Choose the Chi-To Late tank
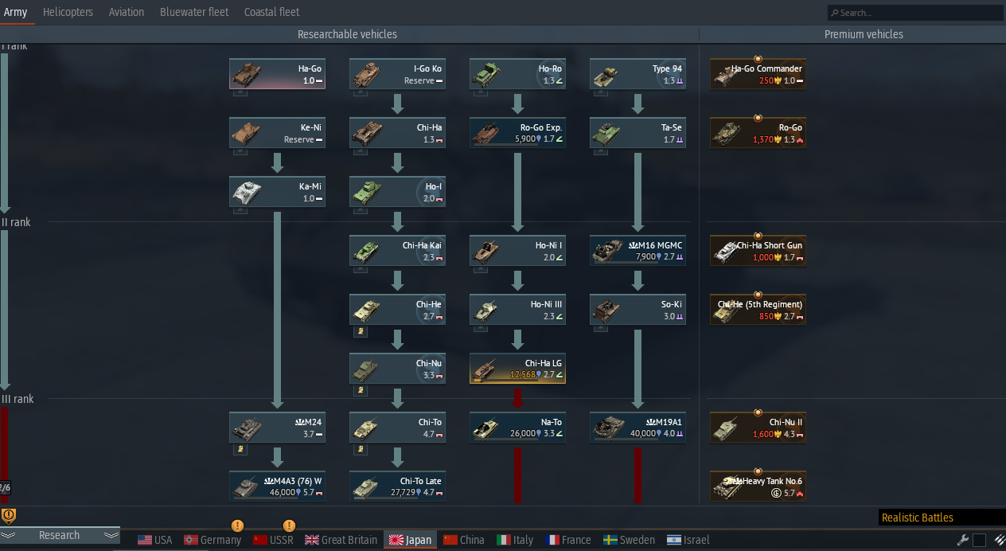 coord(397,487)
